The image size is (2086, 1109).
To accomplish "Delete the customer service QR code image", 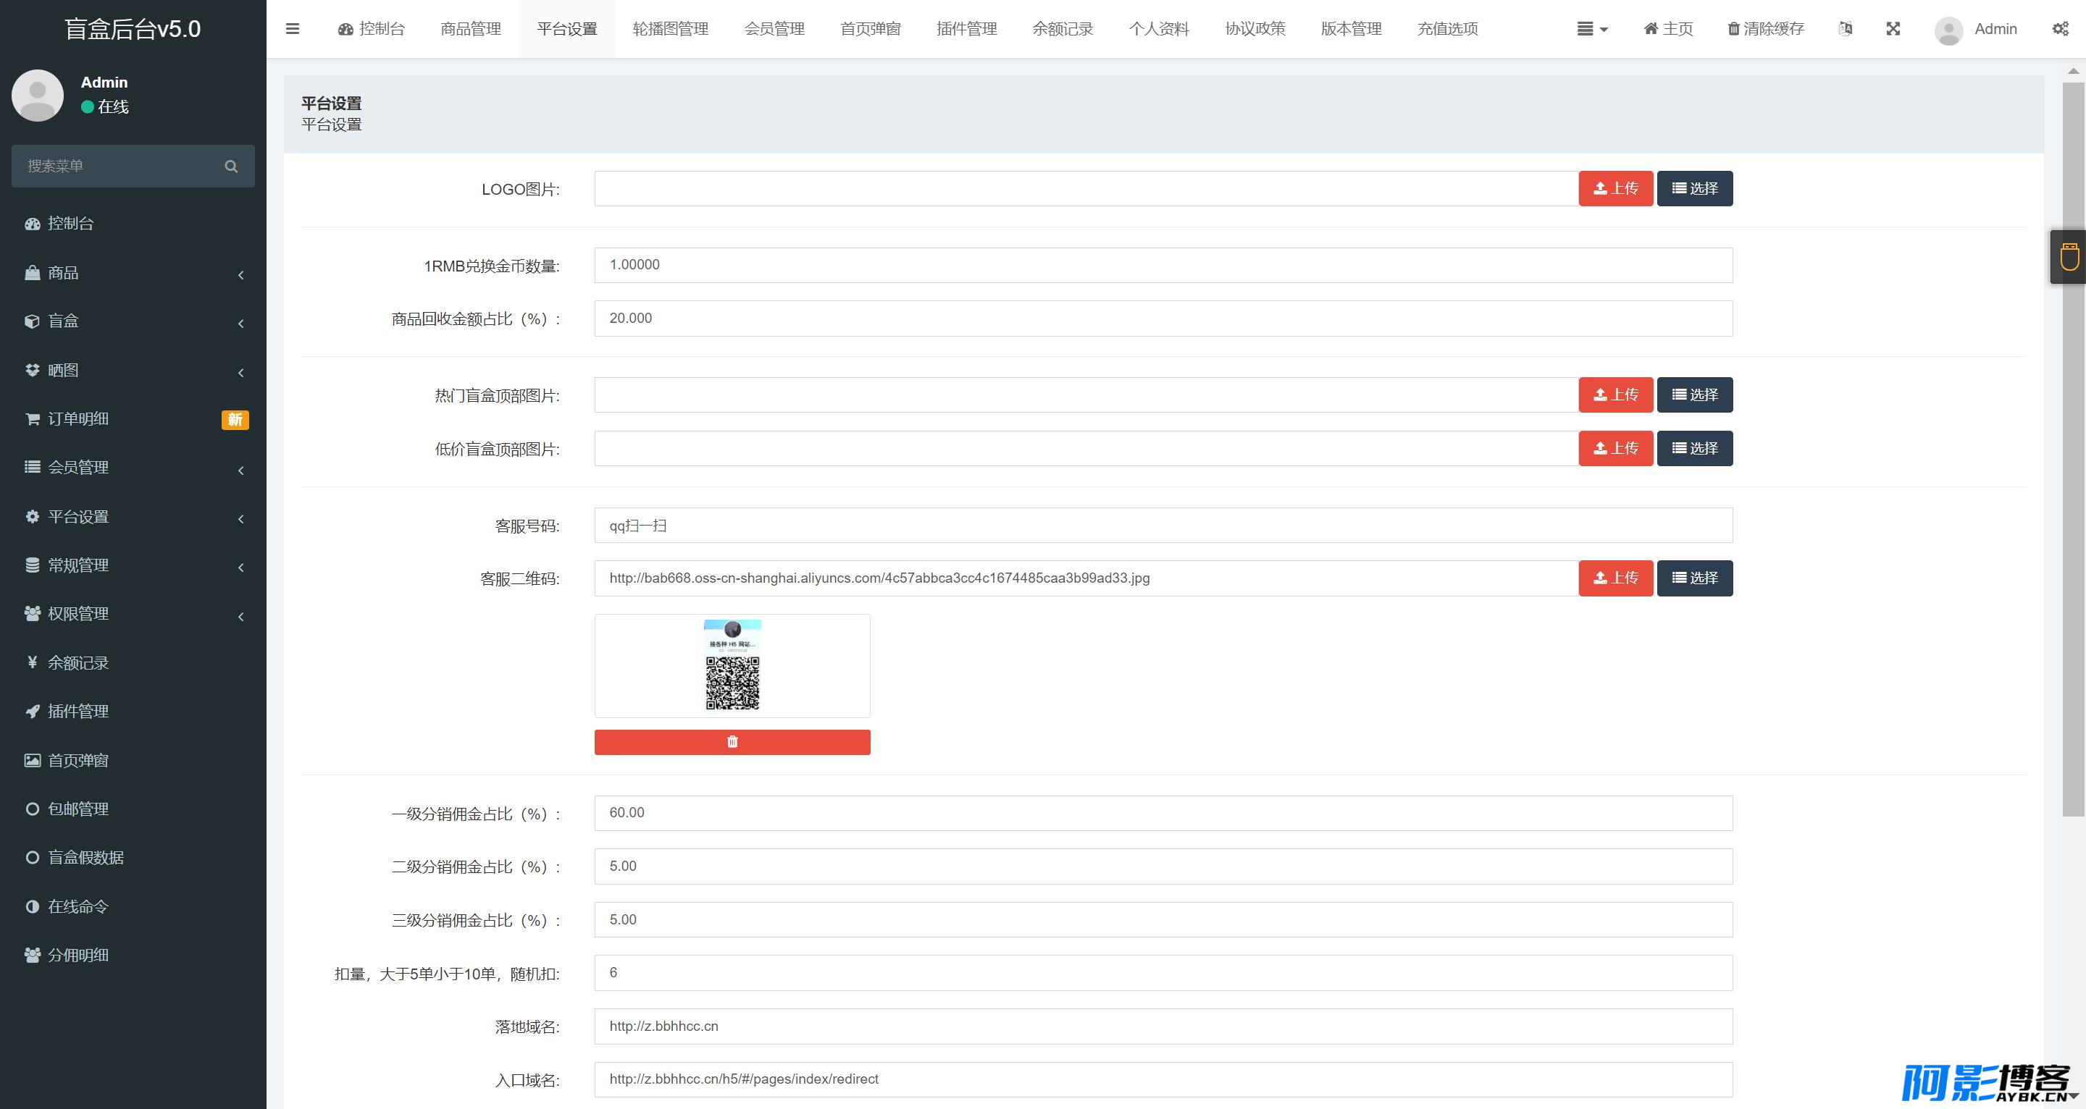I will 732,741.
